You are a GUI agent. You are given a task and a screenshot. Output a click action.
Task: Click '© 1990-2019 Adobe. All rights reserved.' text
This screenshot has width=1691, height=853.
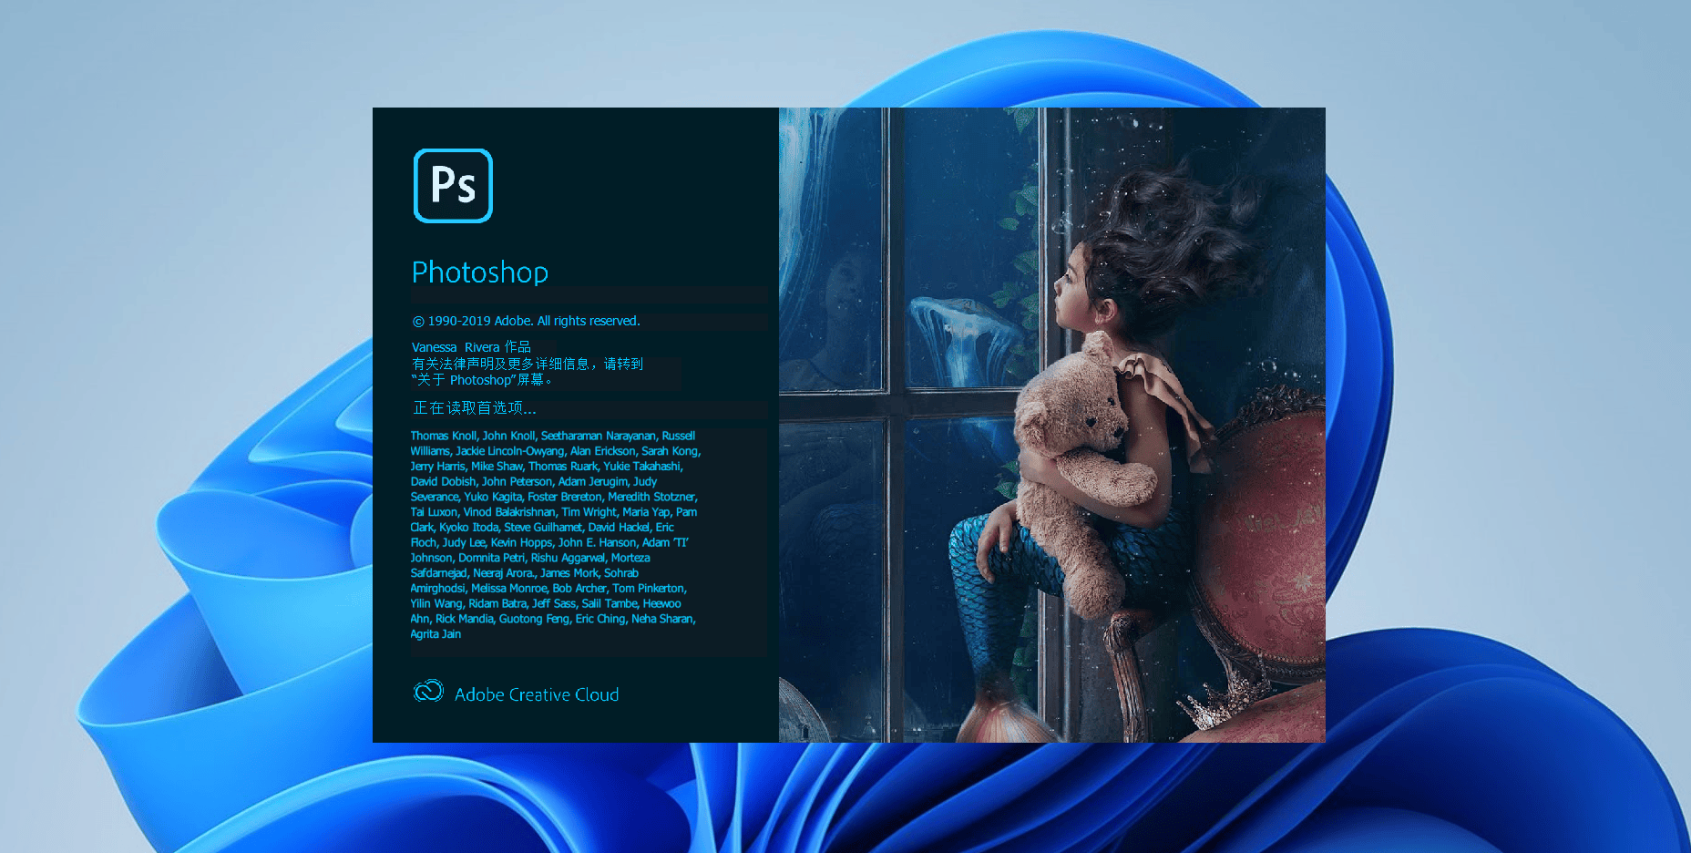[527, 321]
